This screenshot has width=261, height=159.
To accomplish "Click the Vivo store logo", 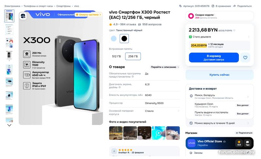I will [x=192, y=143].
